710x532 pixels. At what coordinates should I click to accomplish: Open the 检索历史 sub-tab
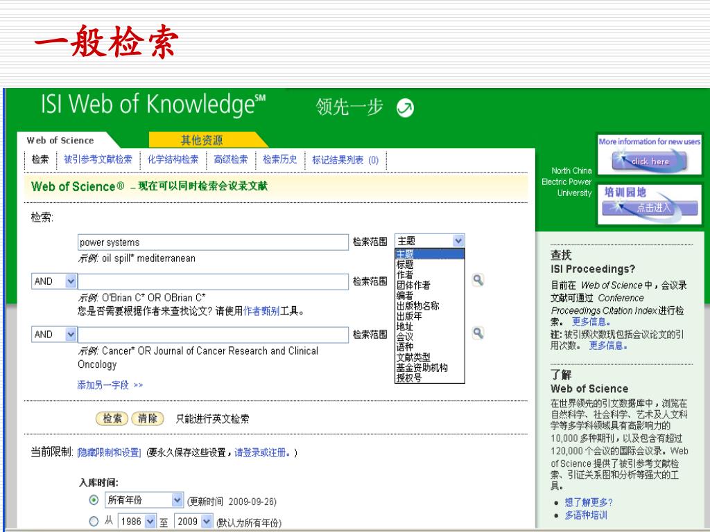coord(280,159)
